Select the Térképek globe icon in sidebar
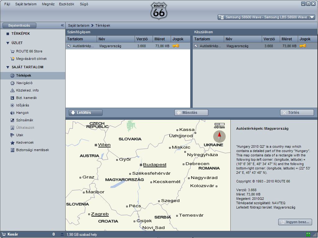Screen dimensions: 318x238 point(12,75)
